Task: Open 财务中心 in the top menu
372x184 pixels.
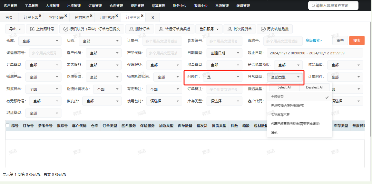Action: [180, 5]
